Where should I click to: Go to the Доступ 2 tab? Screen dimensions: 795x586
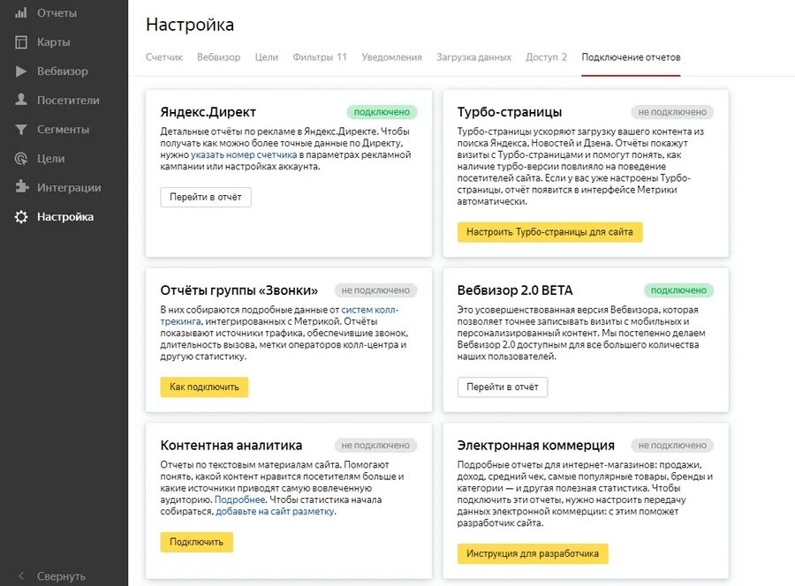point(547,57)
